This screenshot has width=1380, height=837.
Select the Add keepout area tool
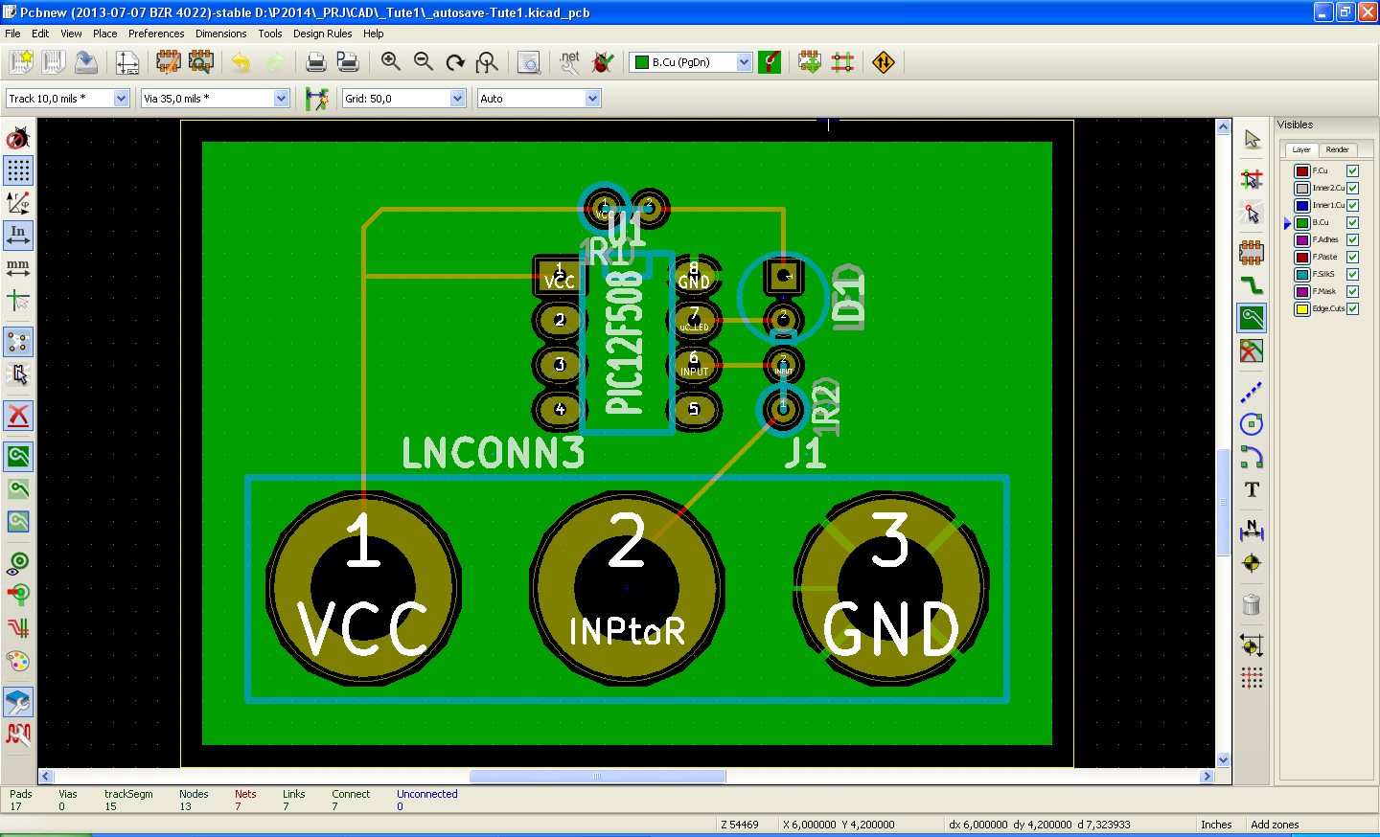point(1252,351)
